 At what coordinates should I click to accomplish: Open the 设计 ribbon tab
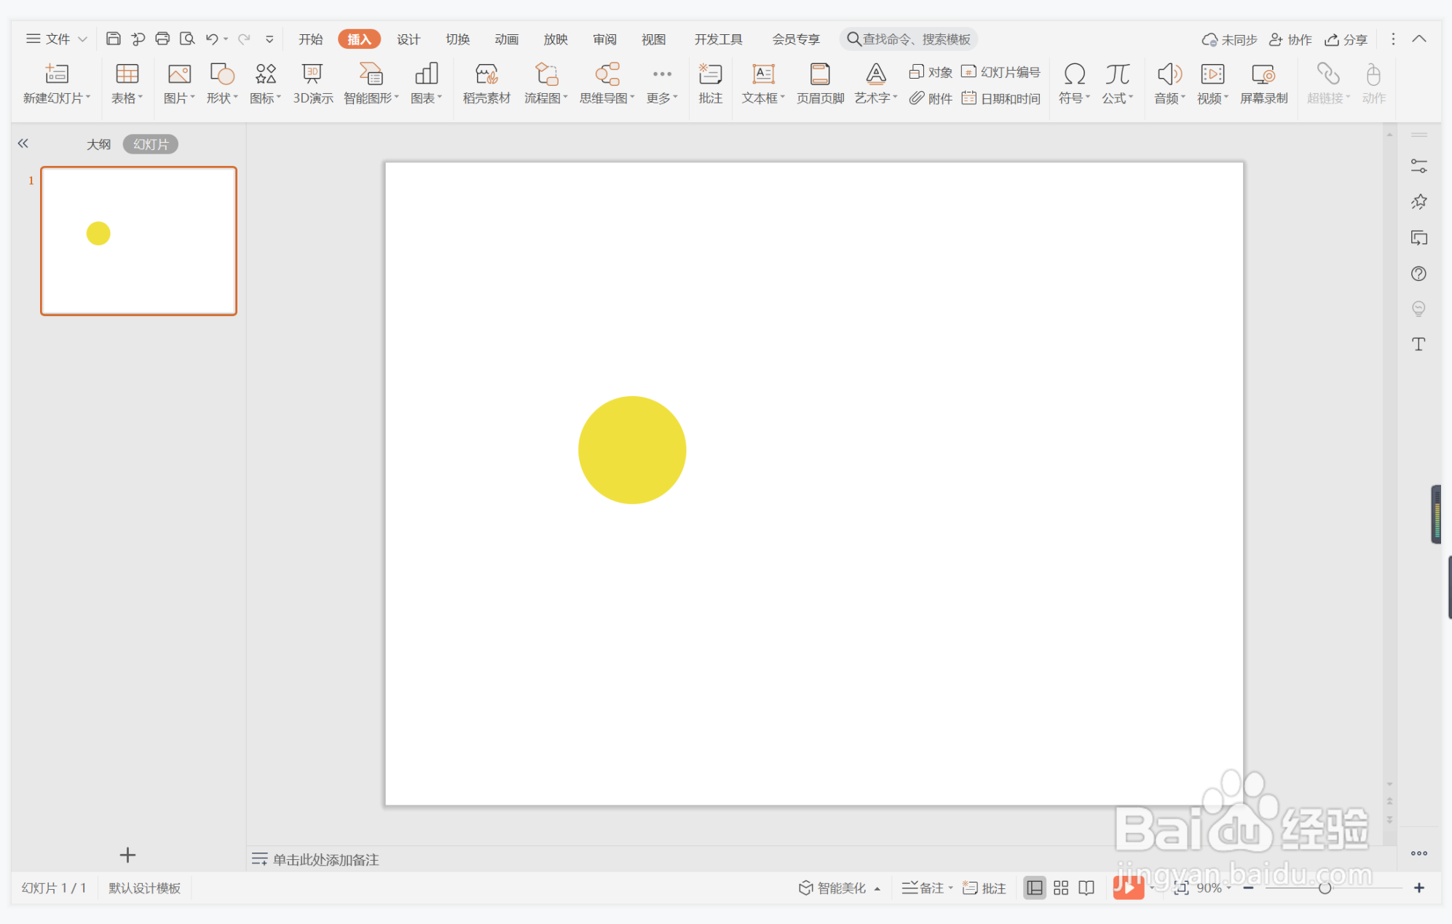click(x=409, y=39)
